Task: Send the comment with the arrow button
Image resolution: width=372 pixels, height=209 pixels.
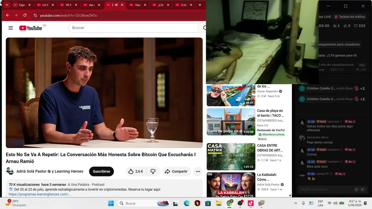Action: (362, 190)
